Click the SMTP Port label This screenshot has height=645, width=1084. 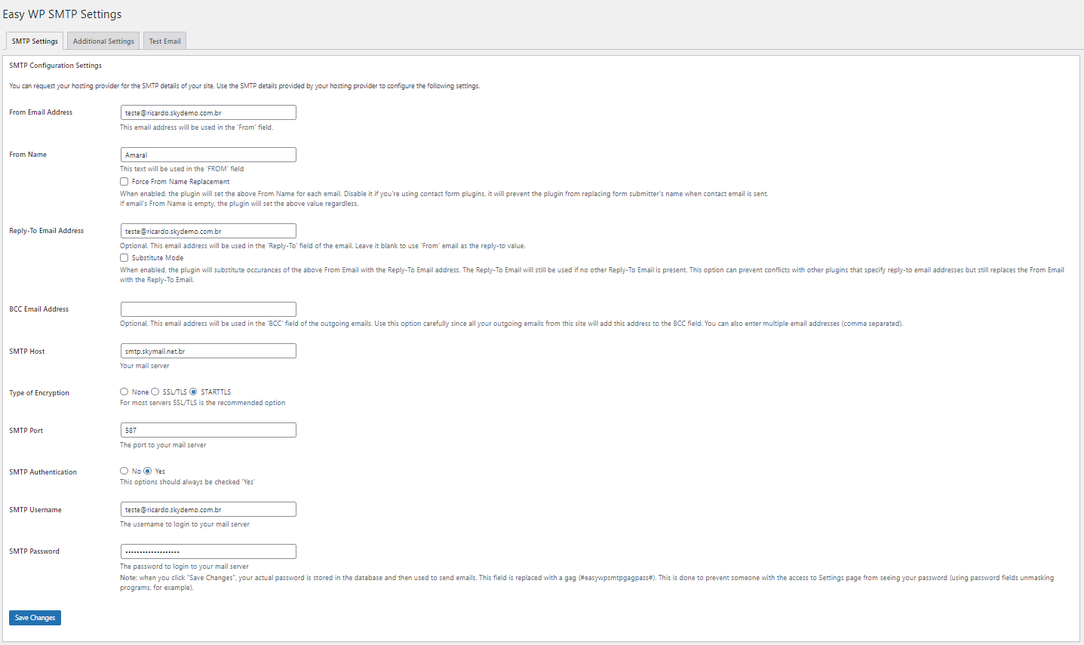(x=26, y=431)
